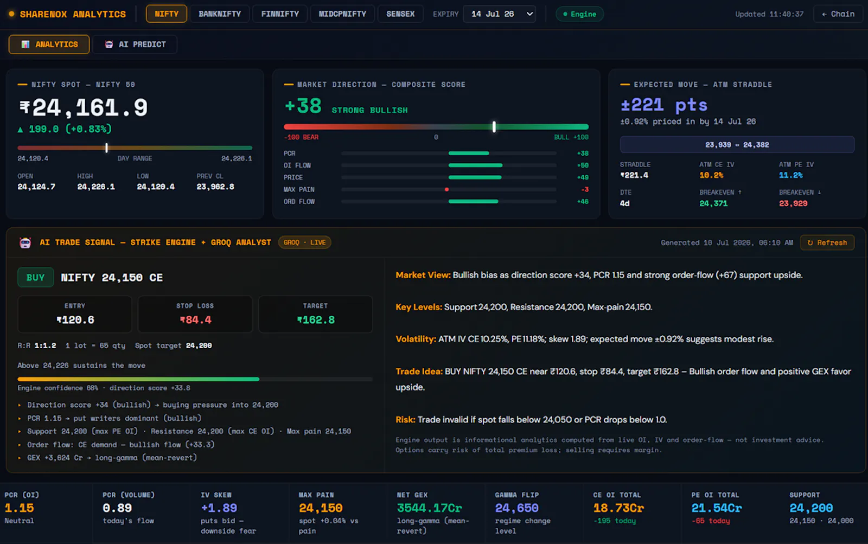Refresh the AI trade signal

(x=827, y=242)
